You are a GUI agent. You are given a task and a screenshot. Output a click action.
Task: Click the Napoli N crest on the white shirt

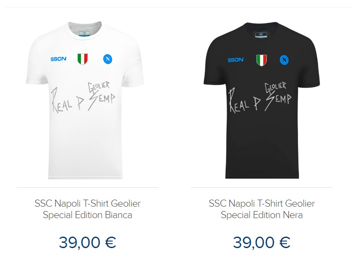(107, 59)
